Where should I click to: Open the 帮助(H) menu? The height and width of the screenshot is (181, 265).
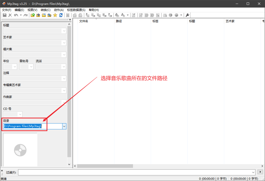[94, 10]
